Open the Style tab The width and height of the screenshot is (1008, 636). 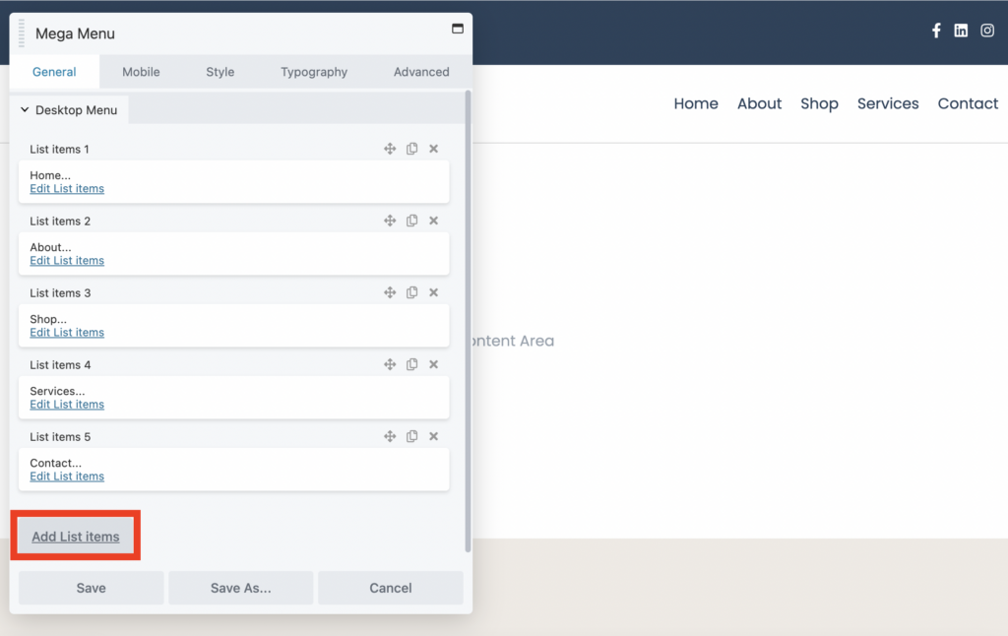point(220,72)
